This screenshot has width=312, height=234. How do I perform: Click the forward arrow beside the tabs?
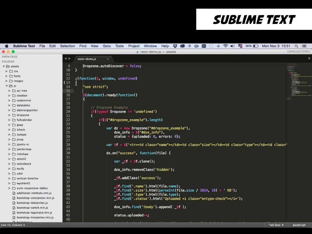click(69, 58)
